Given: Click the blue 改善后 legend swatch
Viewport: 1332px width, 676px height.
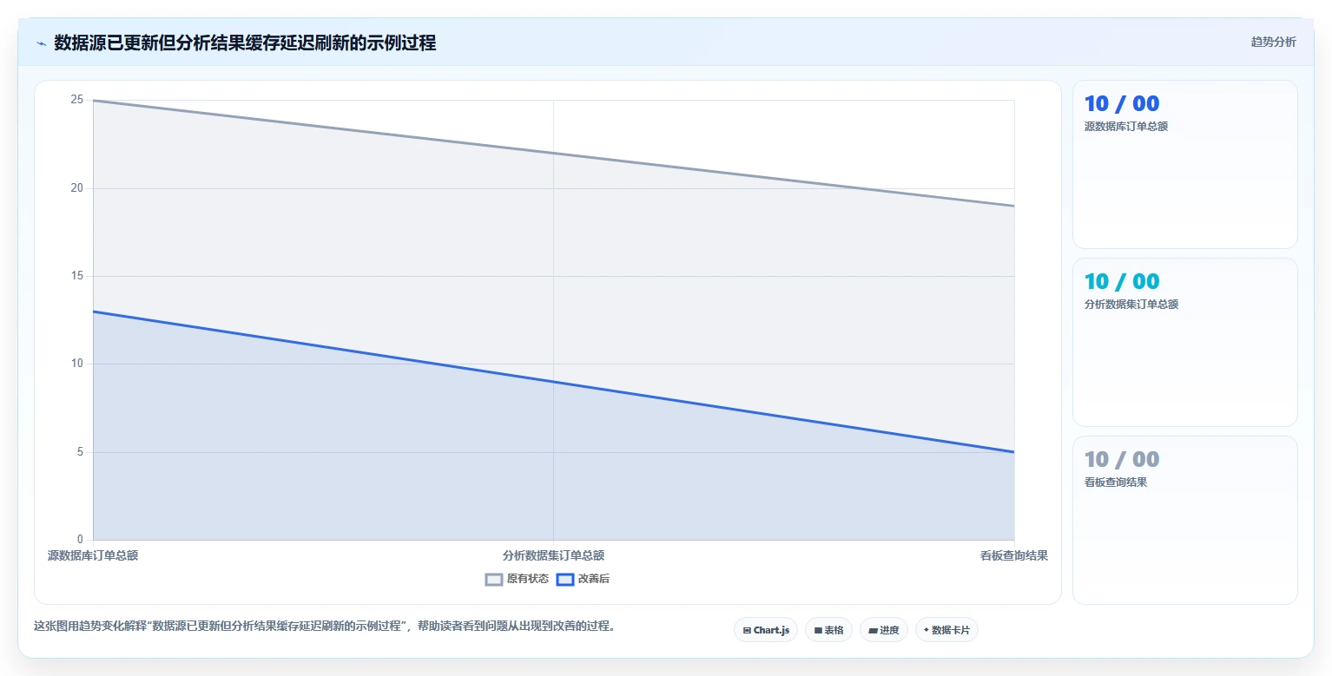Looking at the screenshot, I should (x=565, y=579).
